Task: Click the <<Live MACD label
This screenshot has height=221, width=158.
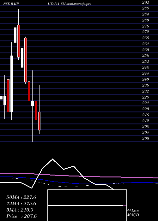Action: point(133,213)
